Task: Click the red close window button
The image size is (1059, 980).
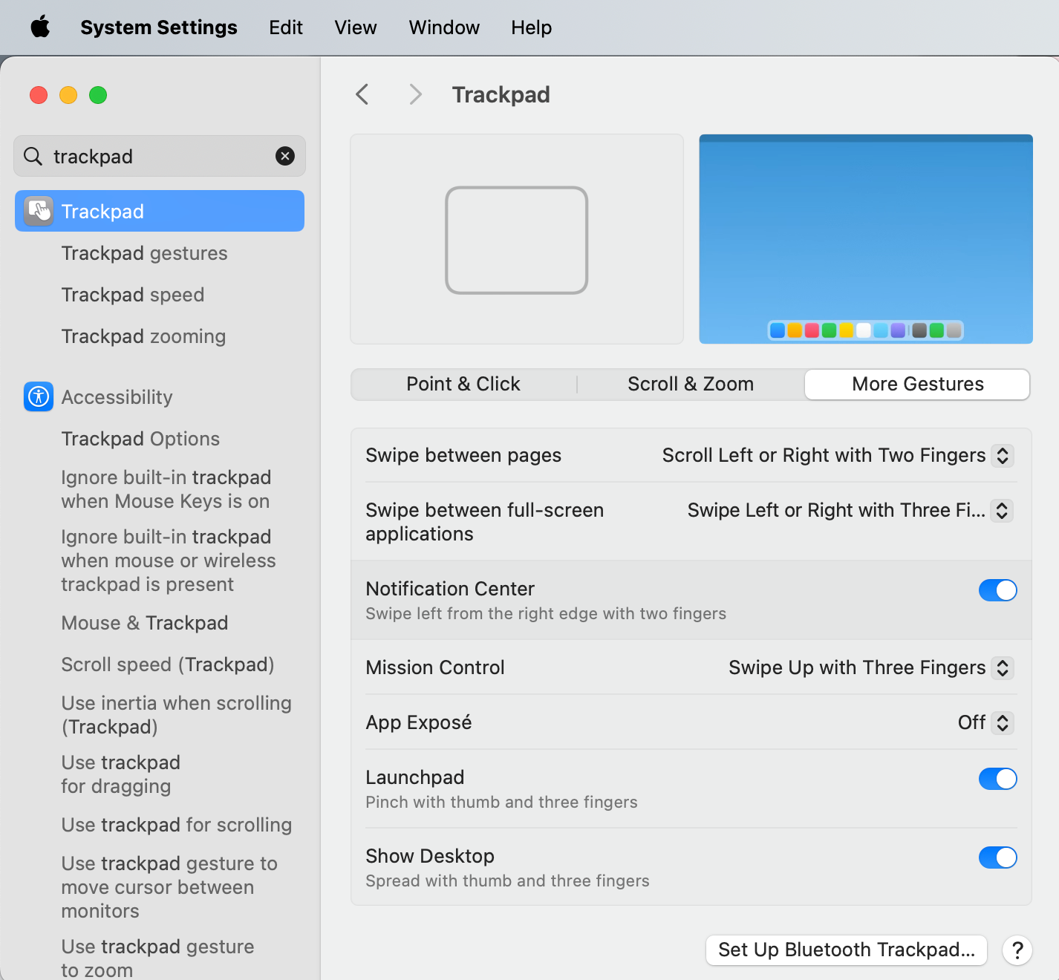Action: tap(39, 95)
